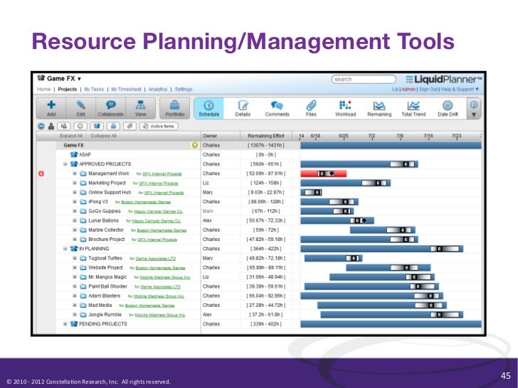This screenshot has width=518, height=388.
Task: Click the red Management Work schedule bar
Action: click(324, 173)
